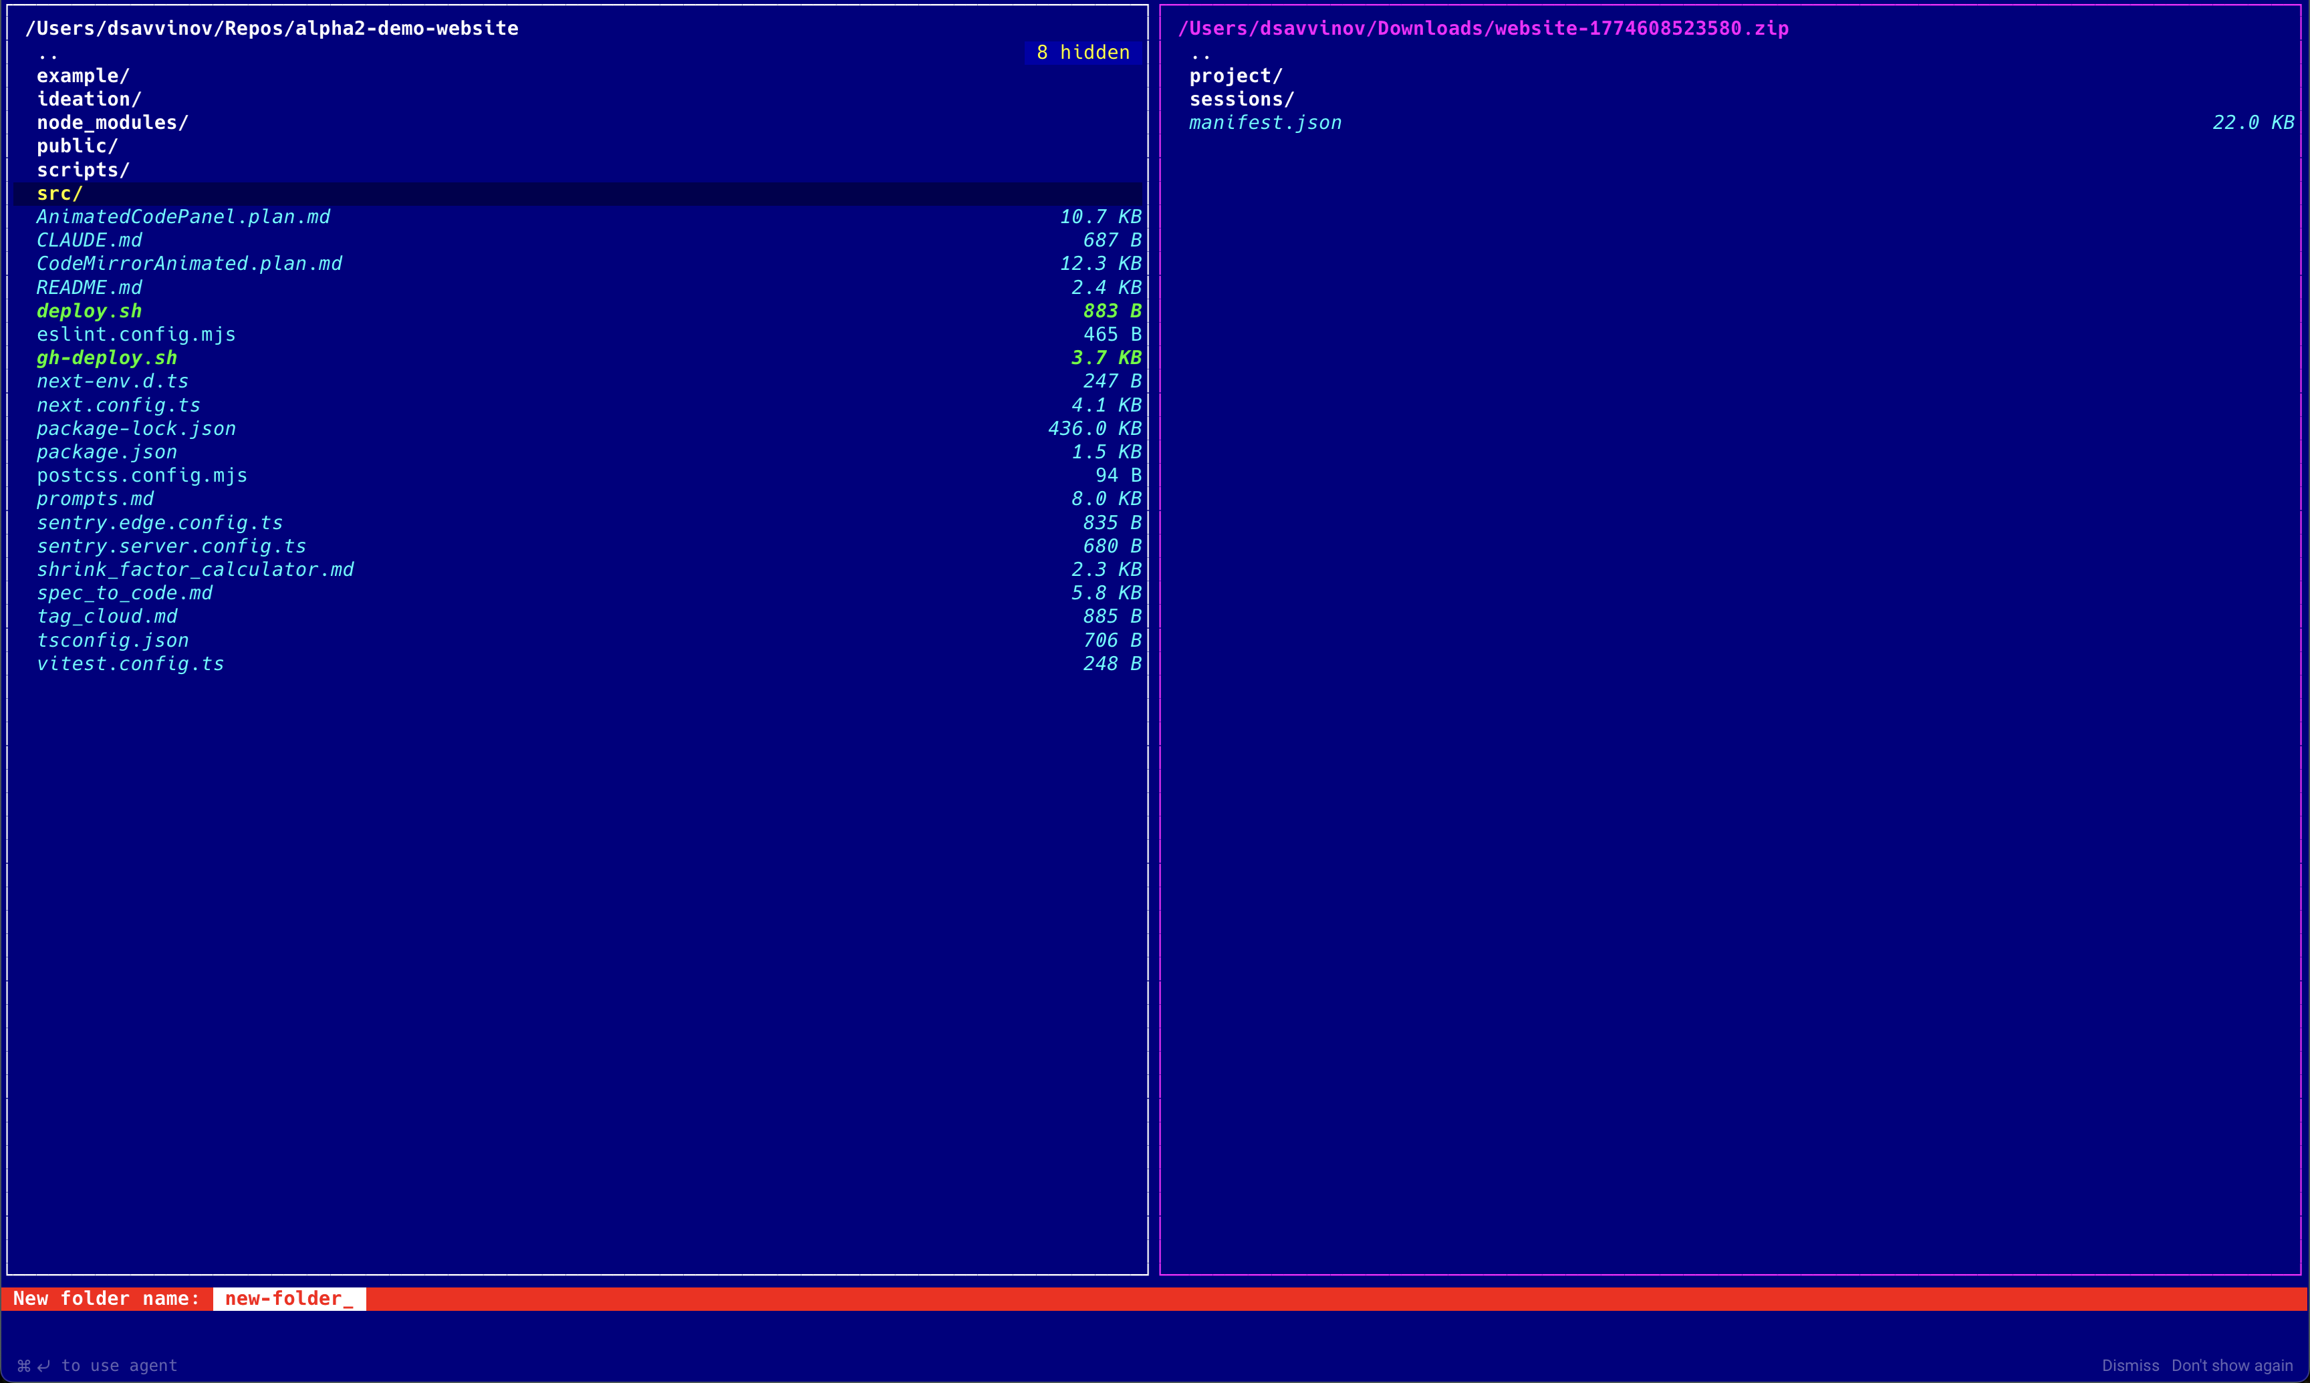Select the CLAUDE.md file

tap(90, 241)
